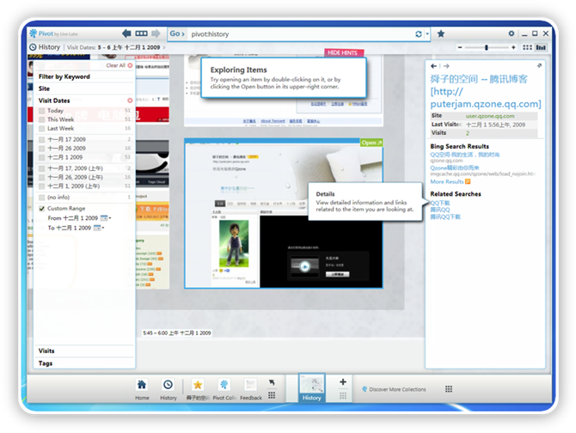Enable the This Week checkbox
Viewport: 576px width, 433px height.
point(42,119)
